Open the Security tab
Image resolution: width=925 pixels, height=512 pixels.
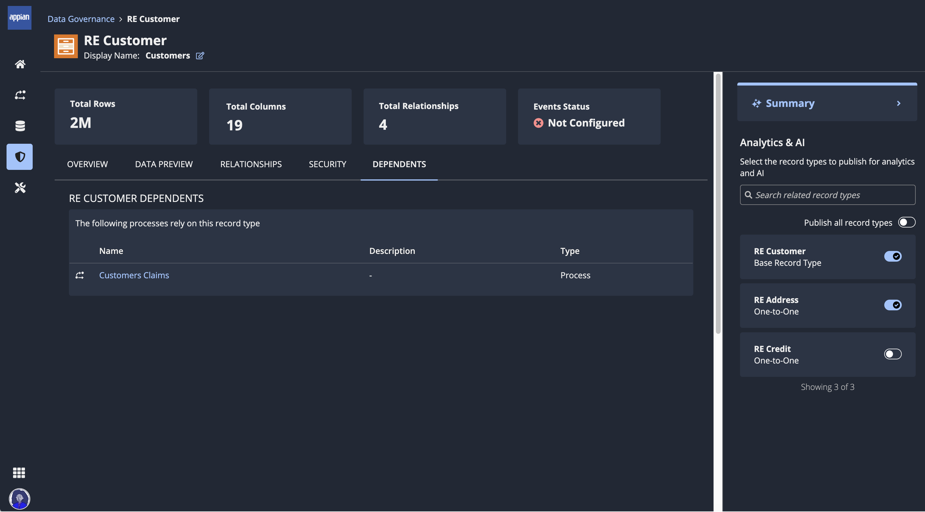[327, 164]
